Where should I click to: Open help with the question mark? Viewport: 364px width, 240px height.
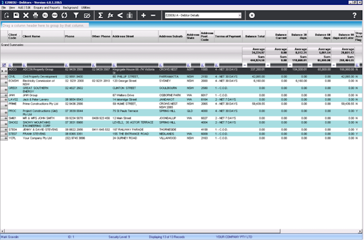click(x=354, y=15)
